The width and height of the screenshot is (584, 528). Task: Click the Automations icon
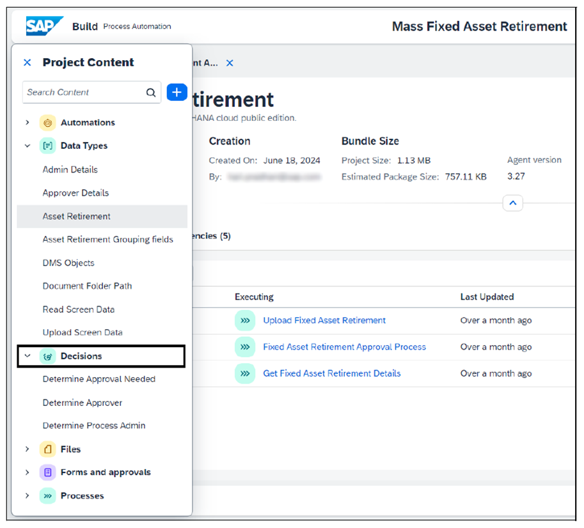tap(48, 123)
